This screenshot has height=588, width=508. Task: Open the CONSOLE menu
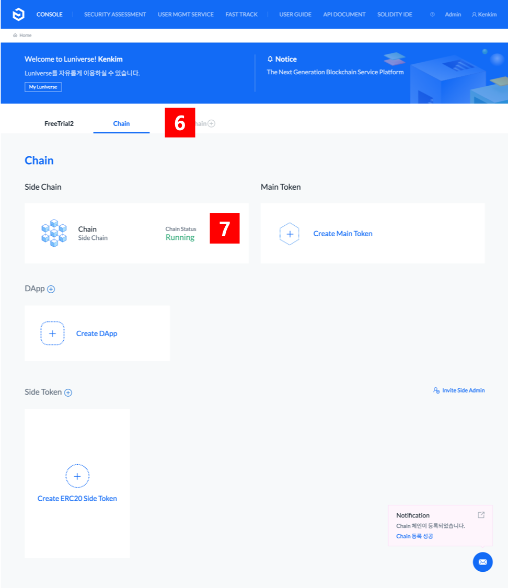[x=50, y=14]
